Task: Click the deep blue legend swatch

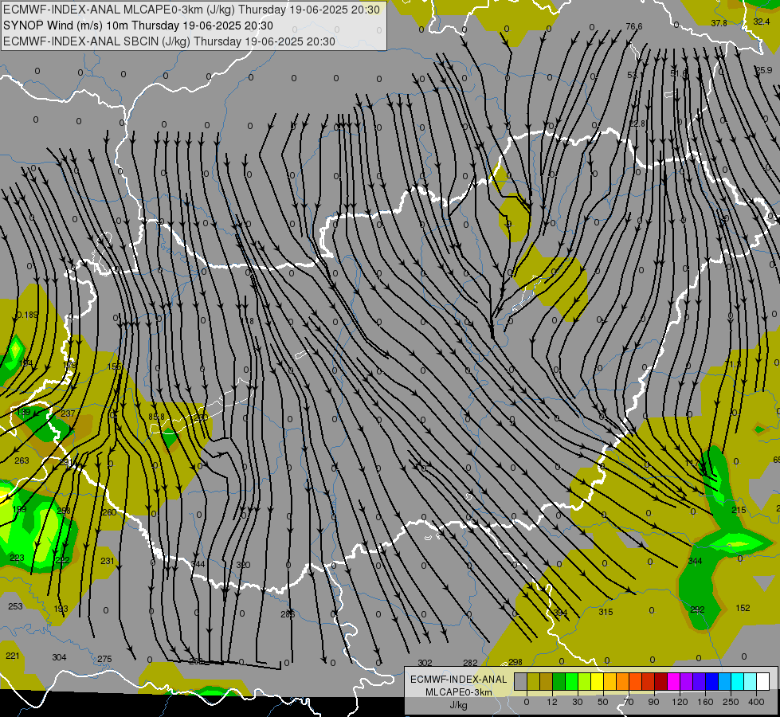Action: (x=711, y=681)
